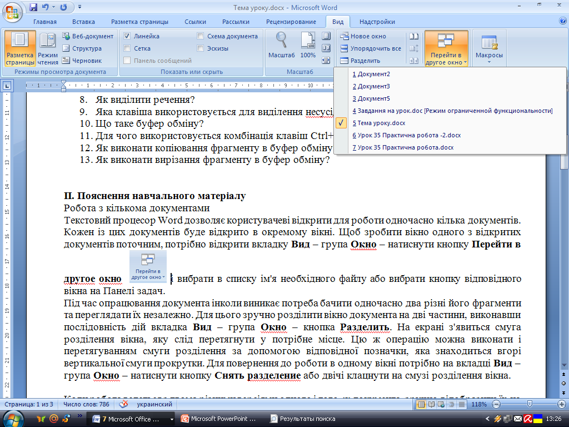Choose One Page zoom icon
Viewport: 569px width, 427px height.
click(326, 36)
